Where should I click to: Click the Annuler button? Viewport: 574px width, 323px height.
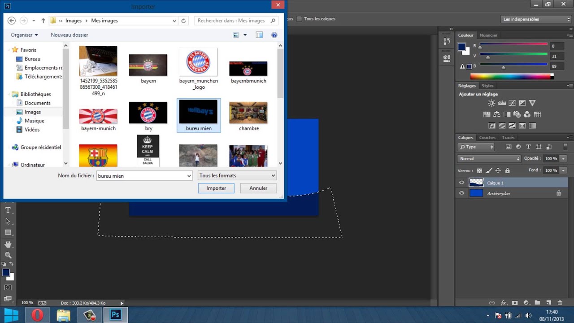(x=258, y=188)
